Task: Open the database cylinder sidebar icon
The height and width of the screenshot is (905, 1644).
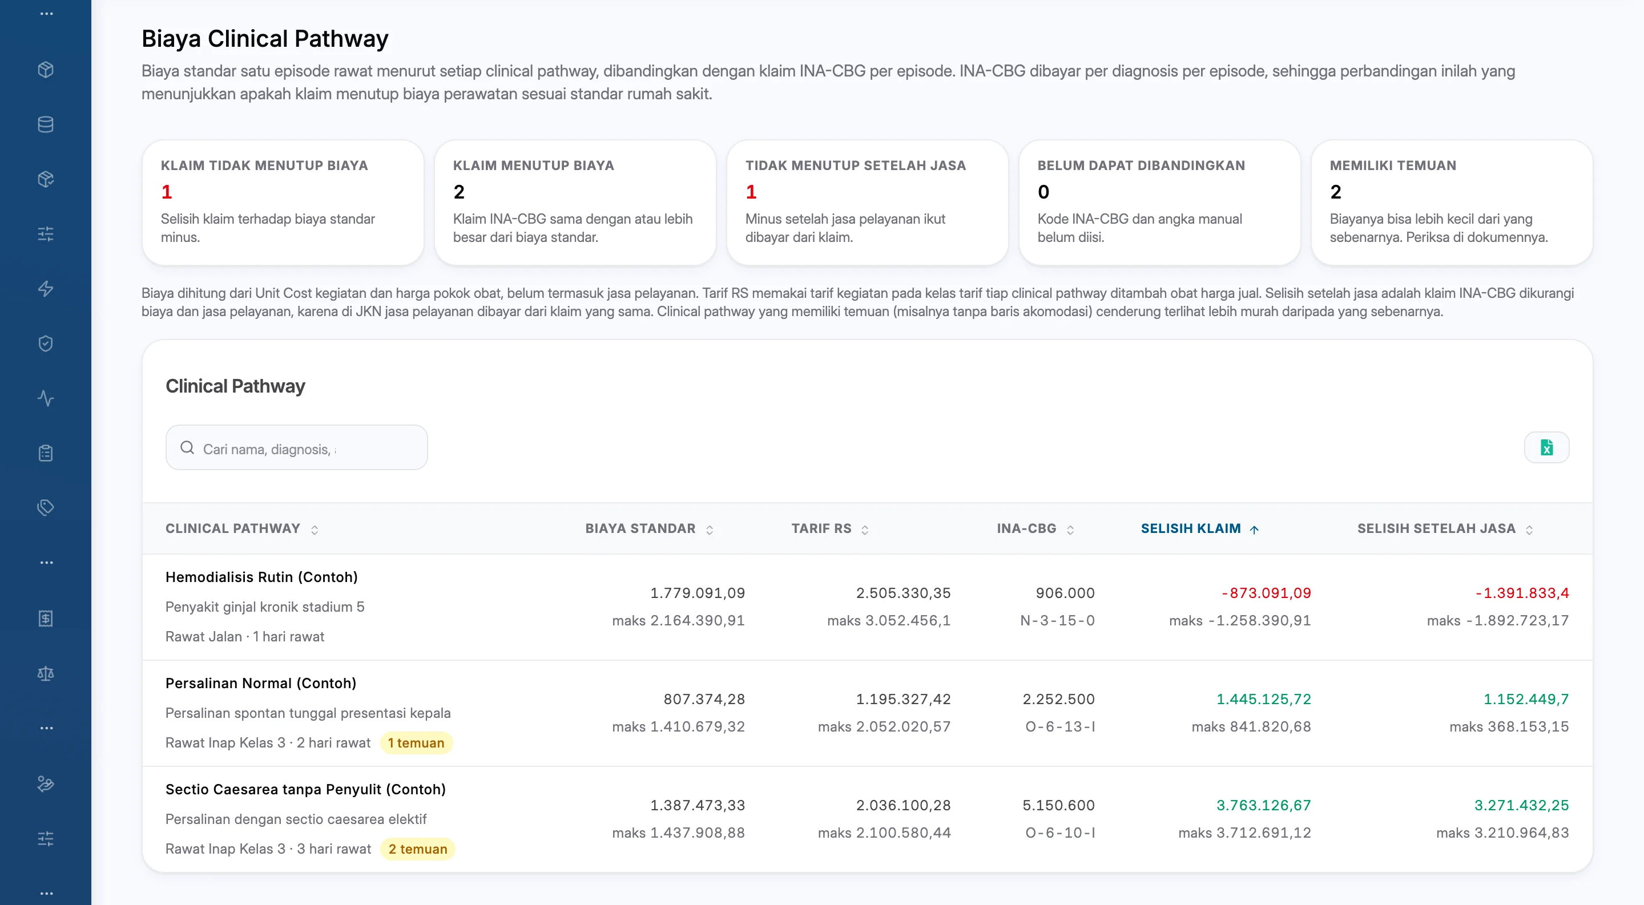Action: tap(45, 124)
